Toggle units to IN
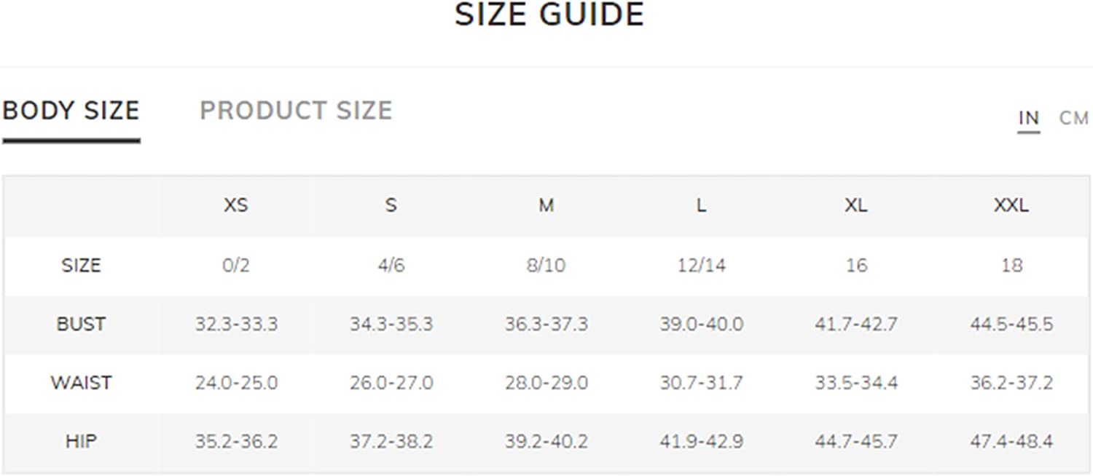The width and height of the screenshot is (1093, 476). coord(1029,118)
